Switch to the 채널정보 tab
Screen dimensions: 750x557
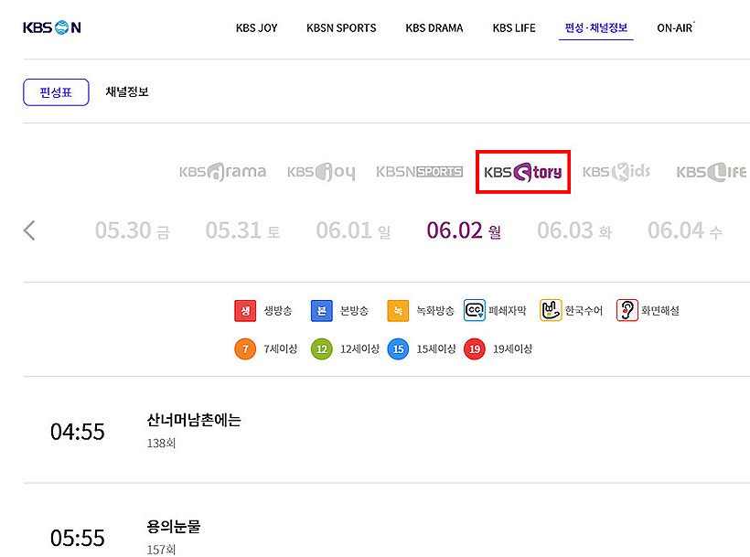coord(127,91)
